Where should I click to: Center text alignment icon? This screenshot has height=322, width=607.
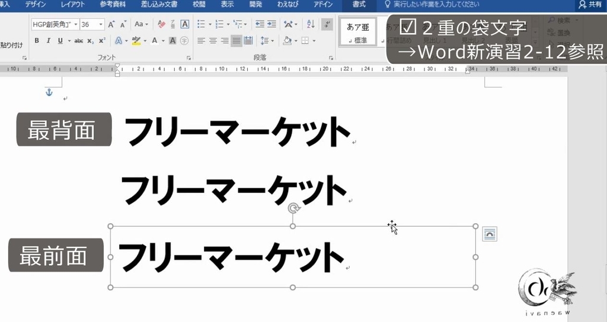213,41
